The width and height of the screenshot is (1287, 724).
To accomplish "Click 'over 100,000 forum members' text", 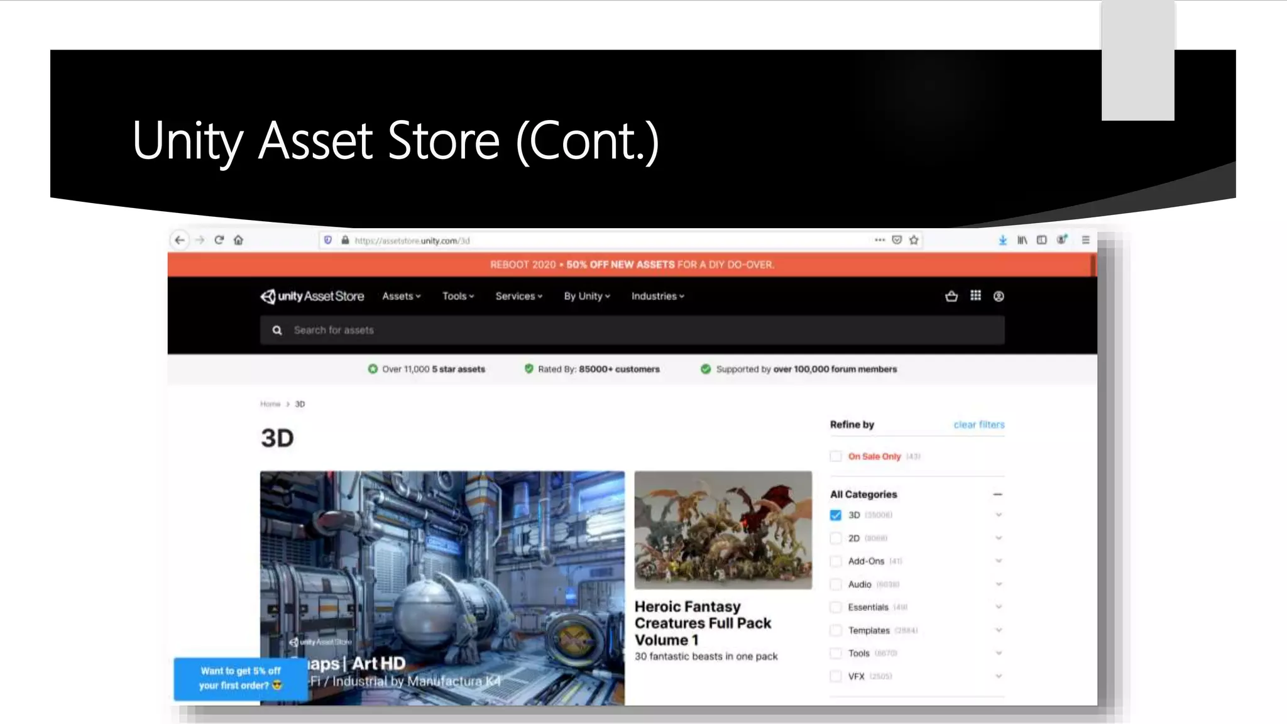I will point(835,370).
